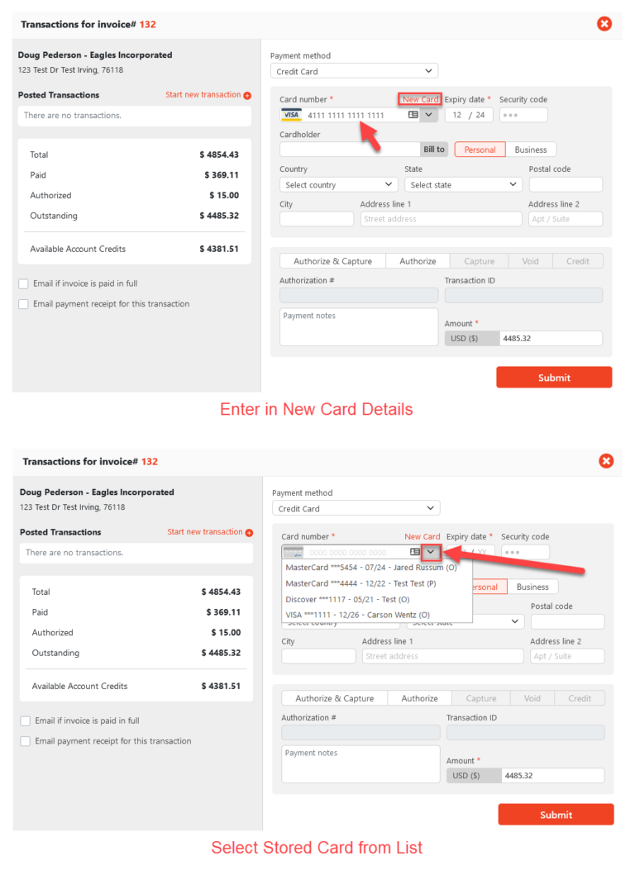
Task: Select the Business billing option
Action: click(x=530, y=149)
